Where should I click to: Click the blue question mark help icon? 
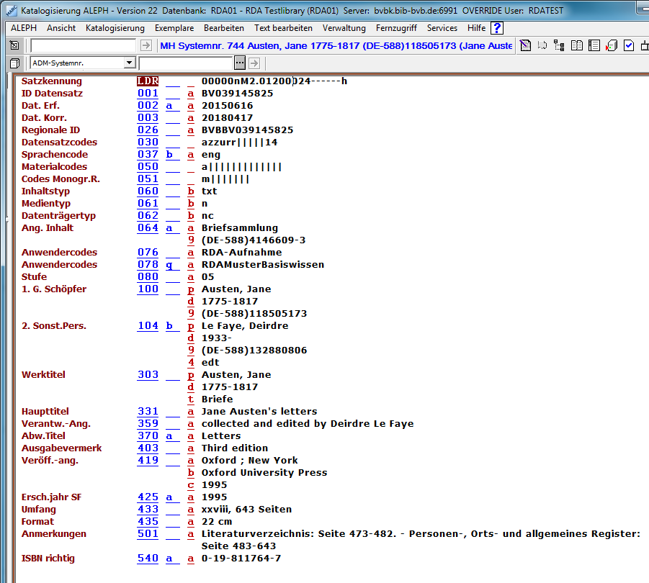(x=496, y=28)
